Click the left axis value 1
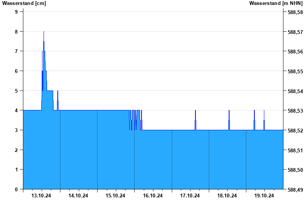This screenshot has width=306, height=210. pyautogui.click(x=16, y=170)
